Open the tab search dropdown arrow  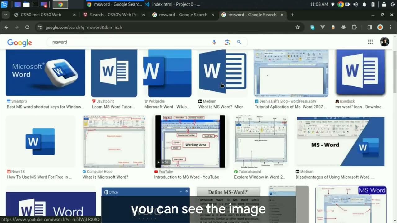[x=5, y=15]
